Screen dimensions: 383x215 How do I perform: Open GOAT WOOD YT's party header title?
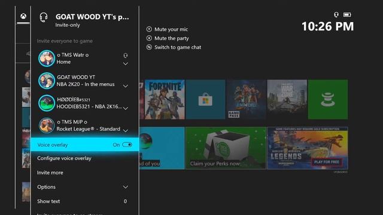(x=92, y=17)
